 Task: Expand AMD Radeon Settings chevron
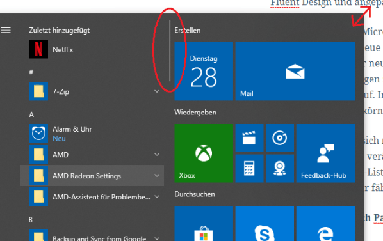[157, 176]
